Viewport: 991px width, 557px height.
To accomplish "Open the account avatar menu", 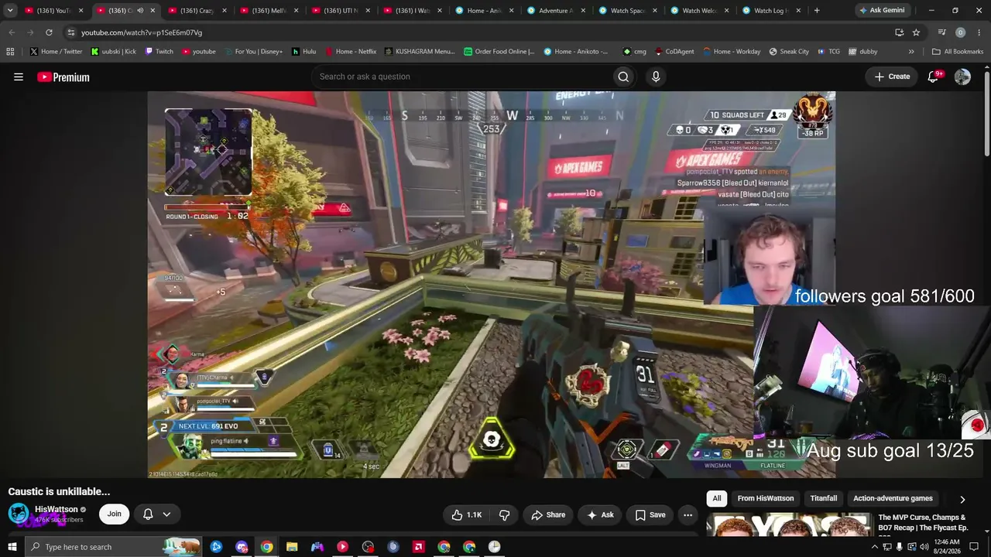I will pyautogui.click(x=962, y=77).
